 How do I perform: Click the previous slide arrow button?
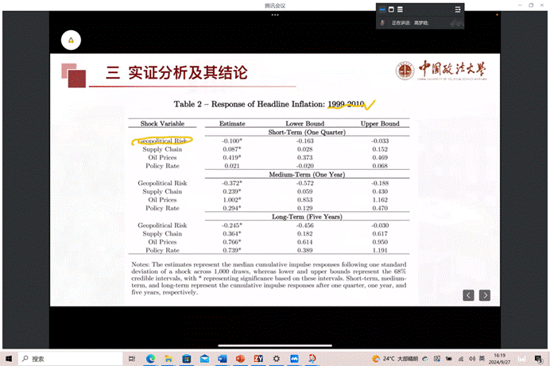pyautogui.click(x=469, y=295)
